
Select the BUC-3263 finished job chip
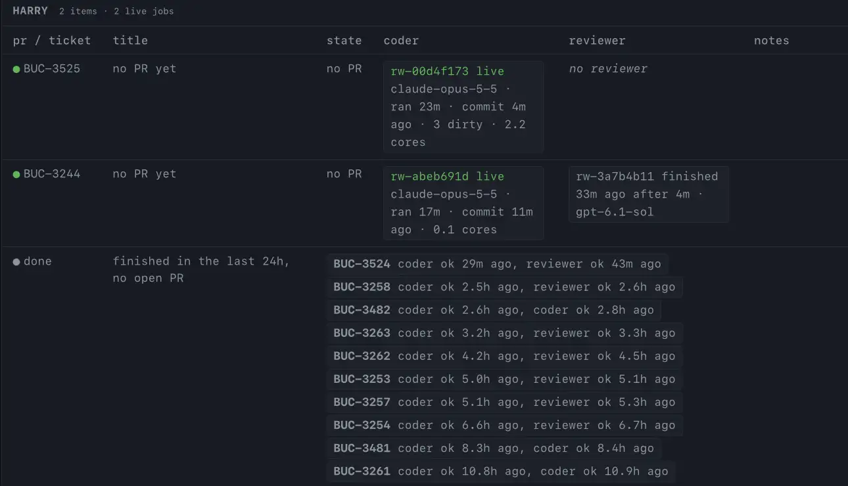[504, 333]
